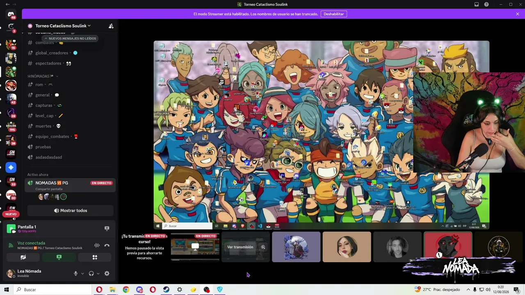Select participant tile with blue flower avatar
The height and width of the screenshot is (295, 525).
tap(296, 247)
